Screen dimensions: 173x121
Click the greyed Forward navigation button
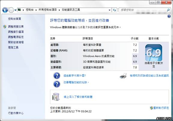coord(11,10)
